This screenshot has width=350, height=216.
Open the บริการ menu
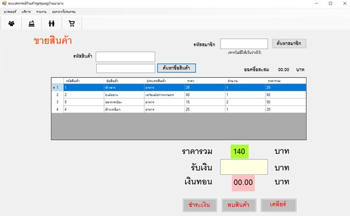pyautogui.click(x=26, y=11)
